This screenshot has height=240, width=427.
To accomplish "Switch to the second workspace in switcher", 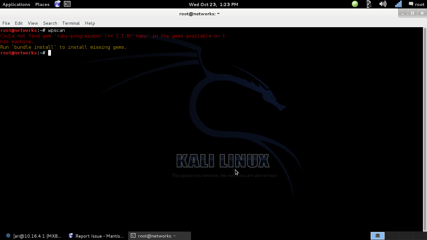I will point(391,236).
